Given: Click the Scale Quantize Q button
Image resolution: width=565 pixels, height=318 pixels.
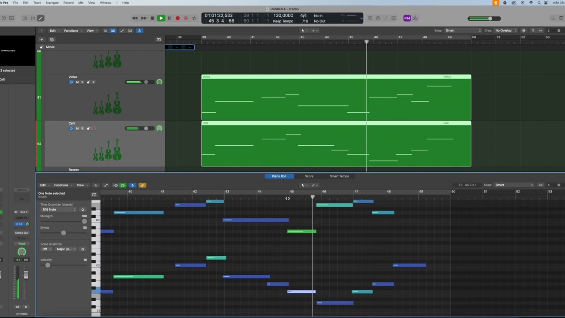Looking at the screenshot, I should 83,249.
